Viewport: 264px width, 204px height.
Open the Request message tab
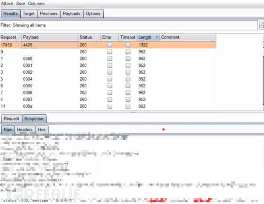(11, 118)
